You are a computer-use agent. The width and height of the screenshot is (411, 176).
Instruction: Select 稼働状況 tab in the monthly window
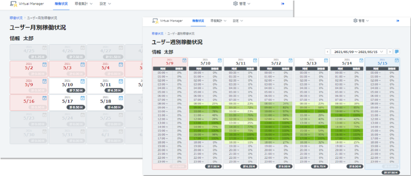[61, 4]
